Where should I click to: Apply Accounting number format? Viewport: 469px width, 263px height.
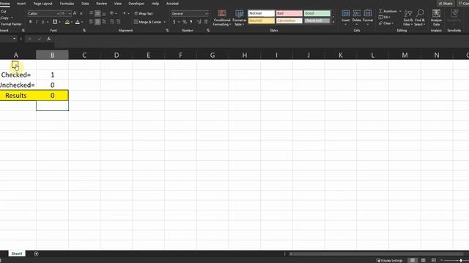pos(174,22)
